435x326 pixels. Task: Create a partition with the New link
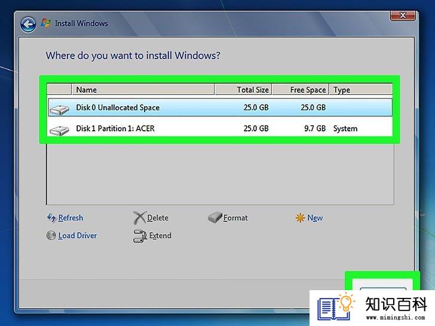(315, 218)
